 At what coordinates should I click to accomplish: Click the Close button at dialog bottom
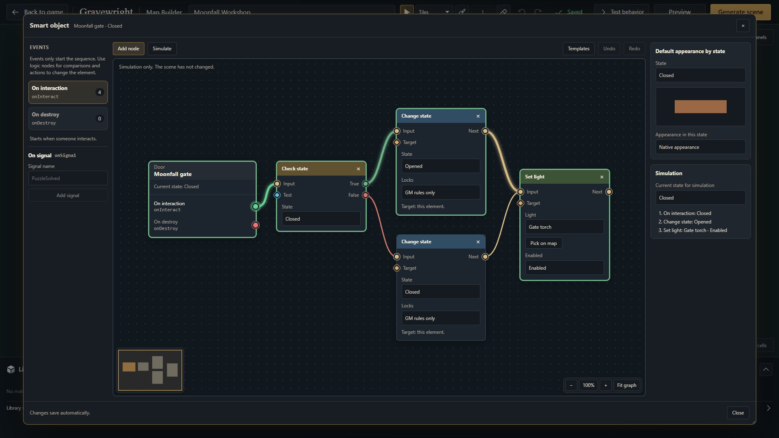738,413
